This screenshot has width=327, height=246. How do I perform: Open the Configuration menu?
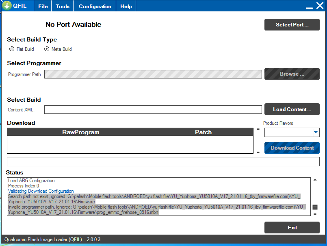pos(95,6)
